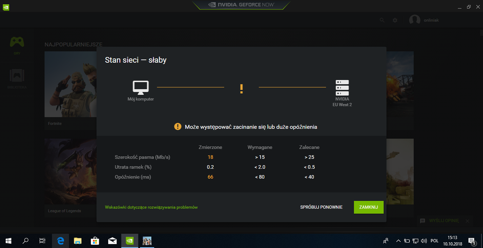Screen dimensions: 483x248
Task: Click measured latency value 66
Action: (x=210, y=177)
